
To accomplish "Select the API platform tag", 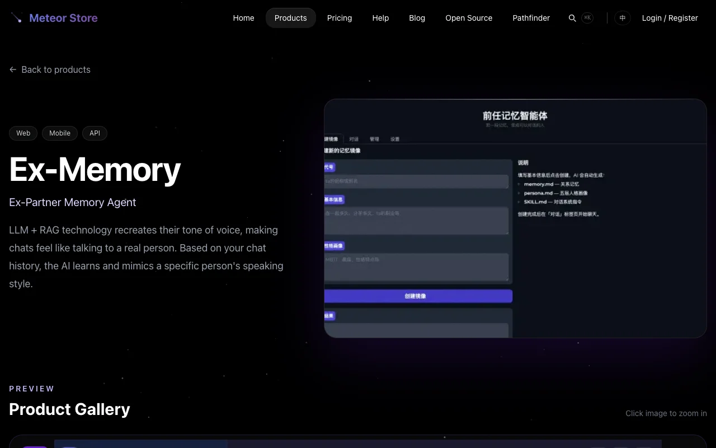I will [95, 133].
